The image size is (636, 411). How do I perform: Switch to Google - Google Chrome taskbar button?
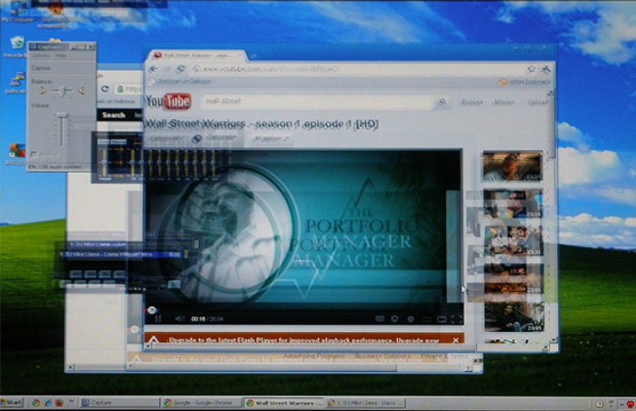tap(200, 403)
